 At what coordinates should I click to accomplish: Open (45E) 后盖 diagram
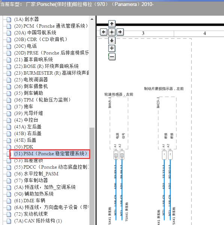[x=25, y=140]
